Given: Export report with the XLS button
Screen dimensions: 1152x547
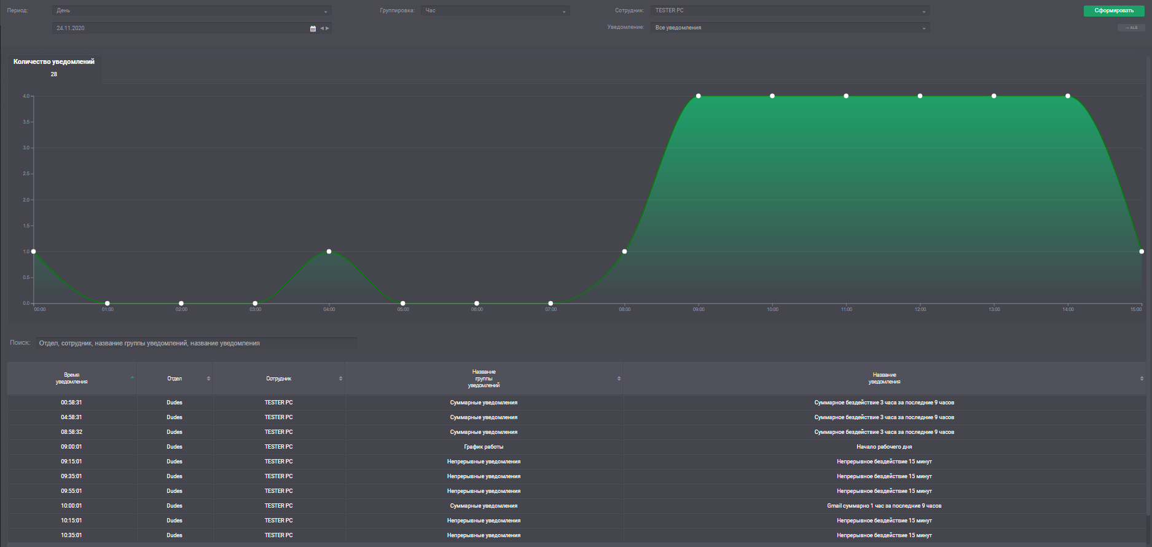Looking at the screenshot, I should click(1130, 28).
